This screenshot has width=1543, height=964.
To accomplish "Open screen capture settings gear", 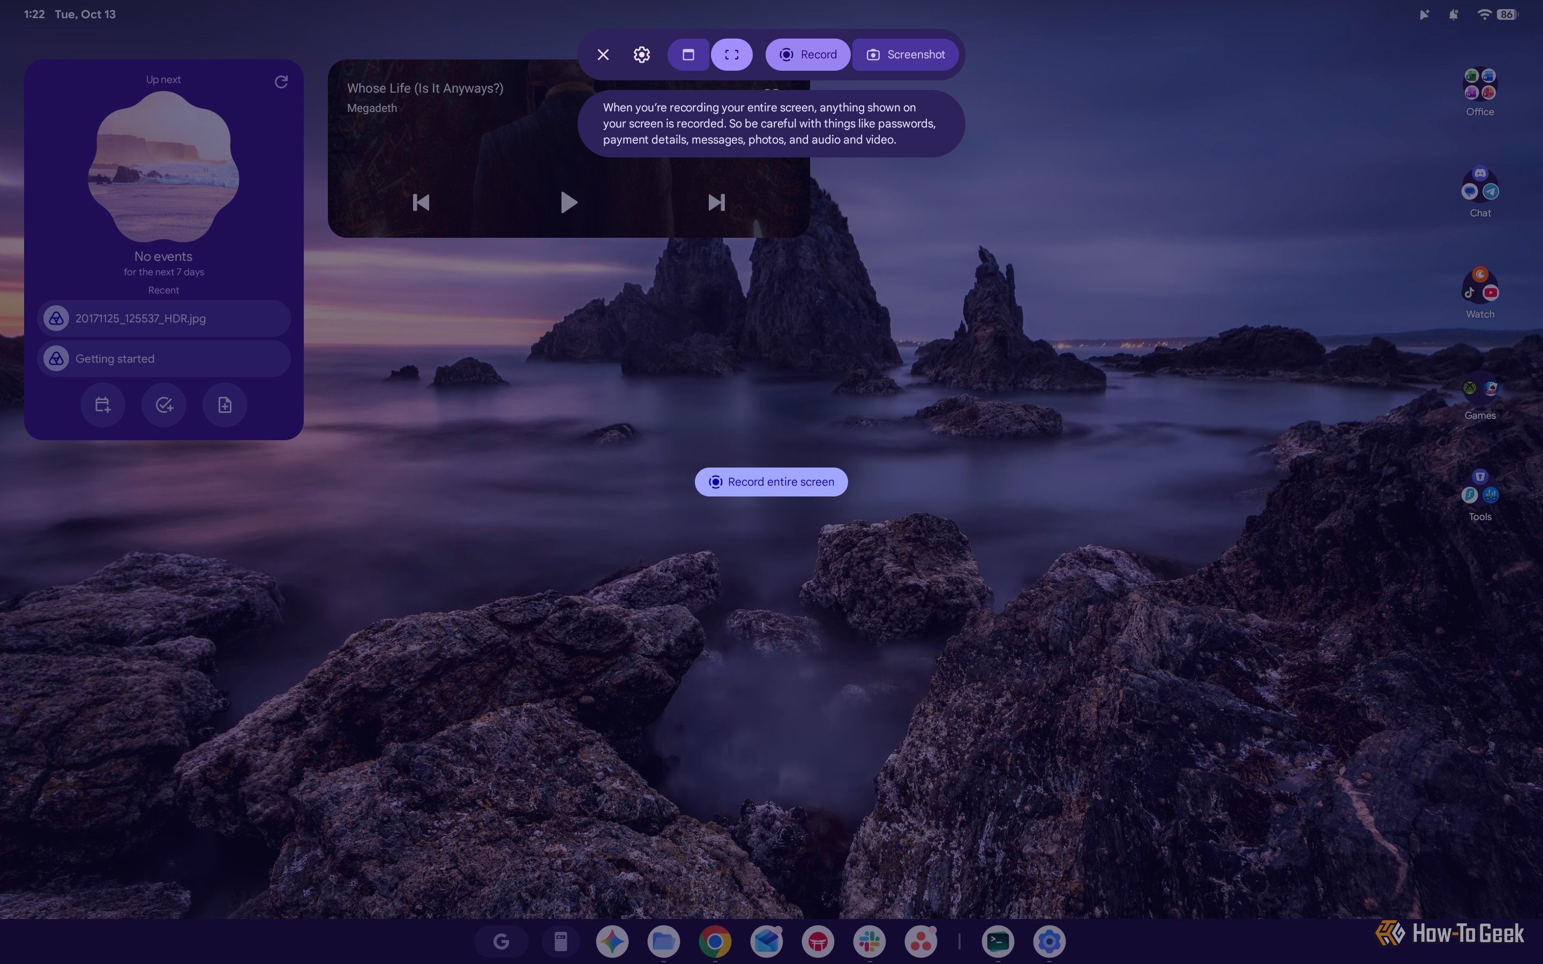I will pyautogui.click(x=641, y=55).
